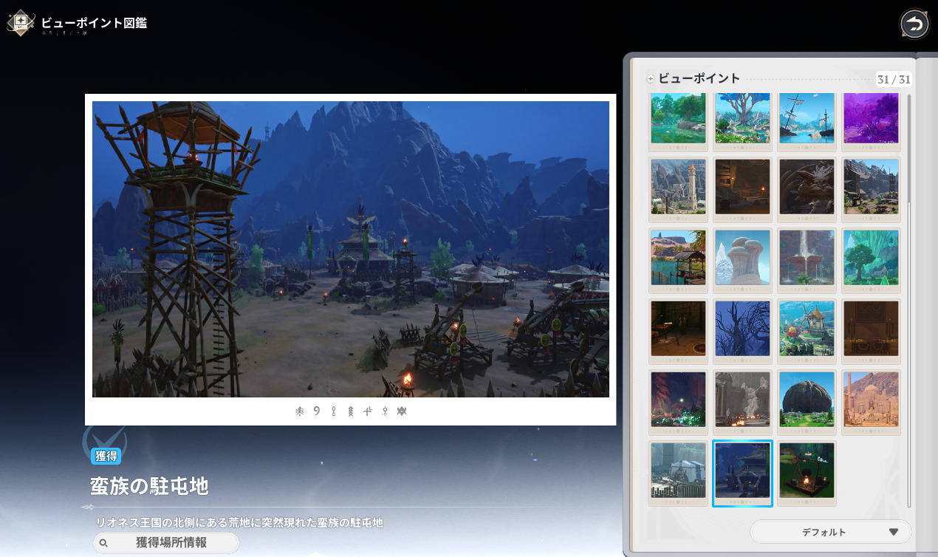Click the 獲得場所情報 search button
This screenshot has width=938, height=557.
[x=166, y=543]
